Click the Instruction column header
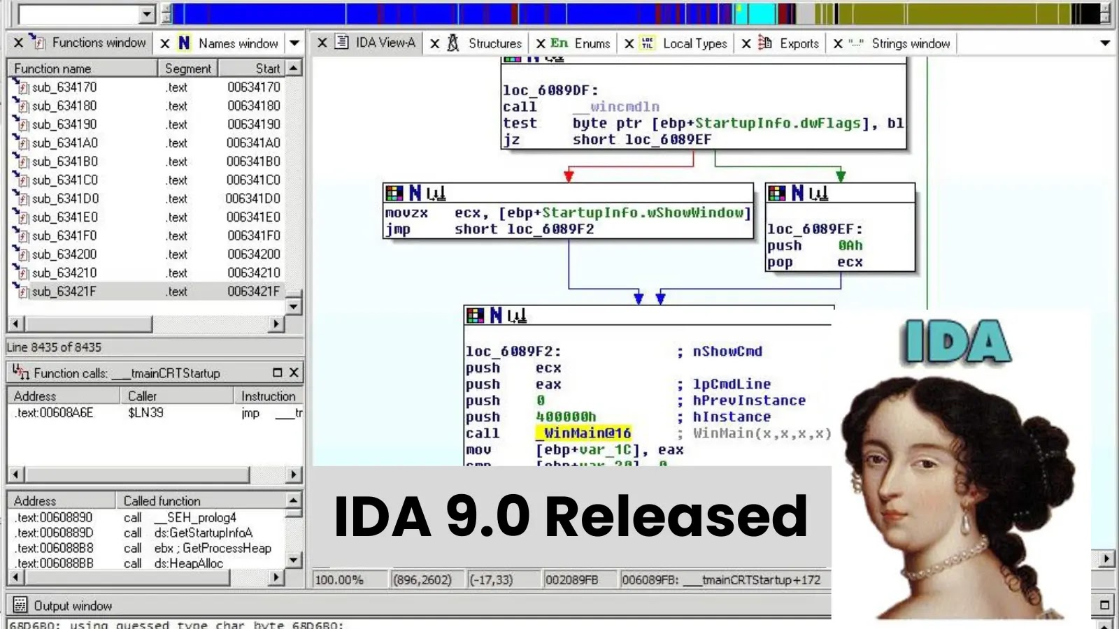The height and width of the screenshot is (629, 1119). click(268, 396)
